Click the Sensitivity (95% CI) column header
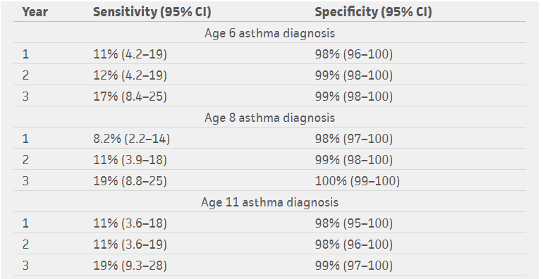Image resolution: width=543 pixels, height=279 pixels. pyautogui.click(x=152, y=12)
